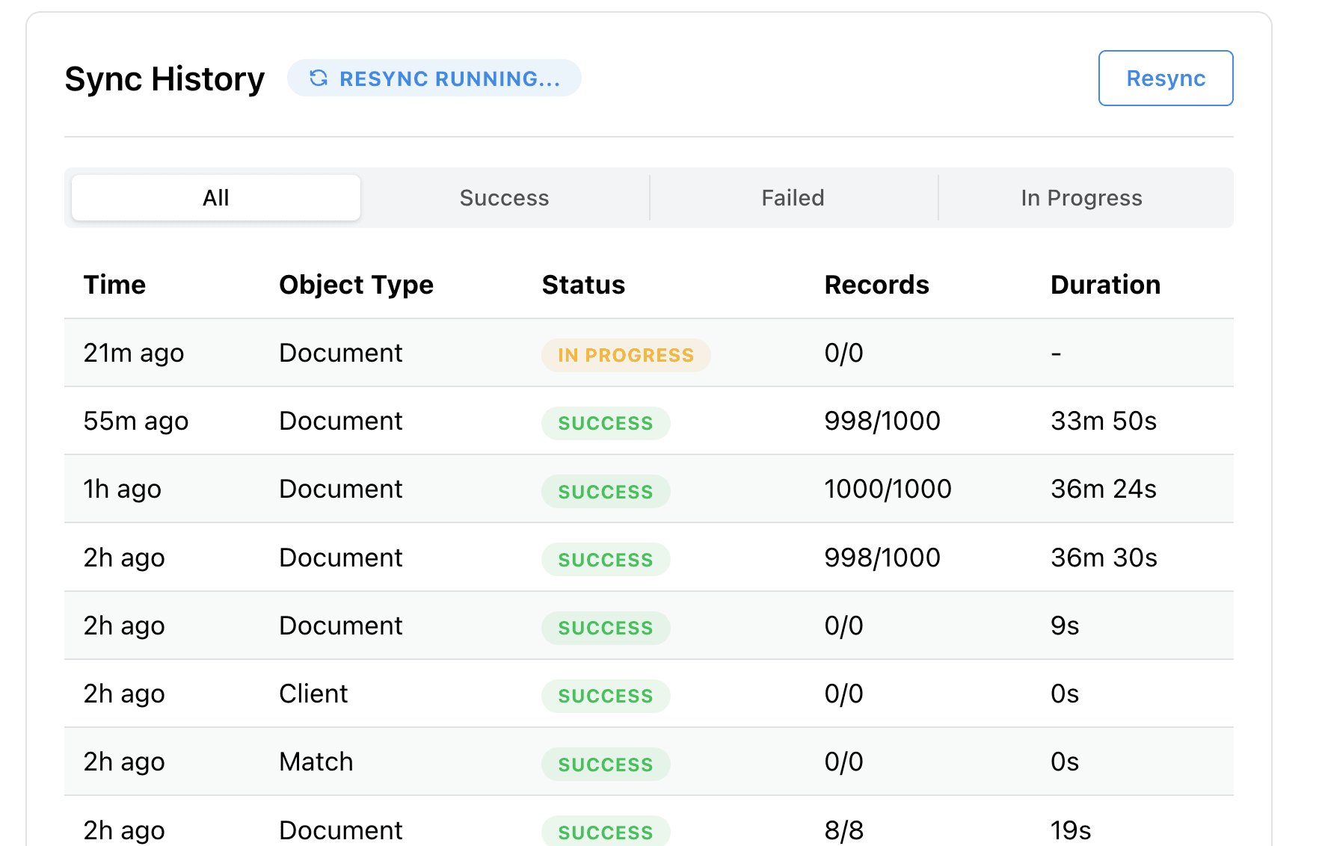The width and height of the screenshot is (1319, 846).
Task: Click the RESYNC RUNNING indicator badge
Action: pos(434,78)
